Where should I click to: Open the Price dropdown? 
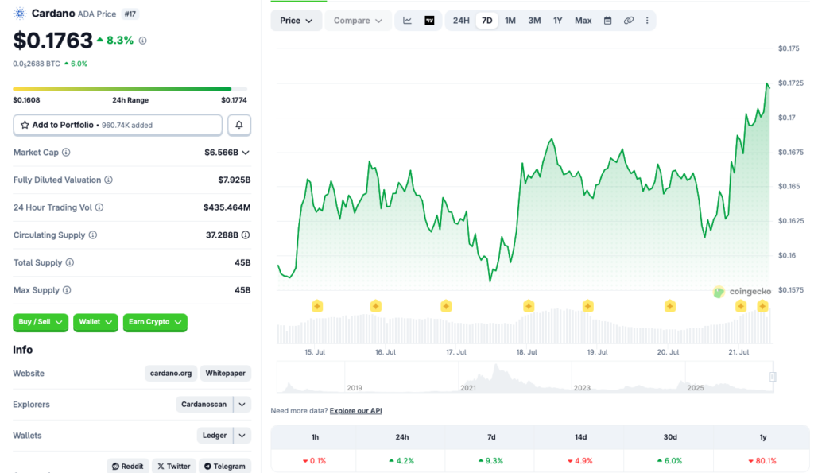coord(296,21)
